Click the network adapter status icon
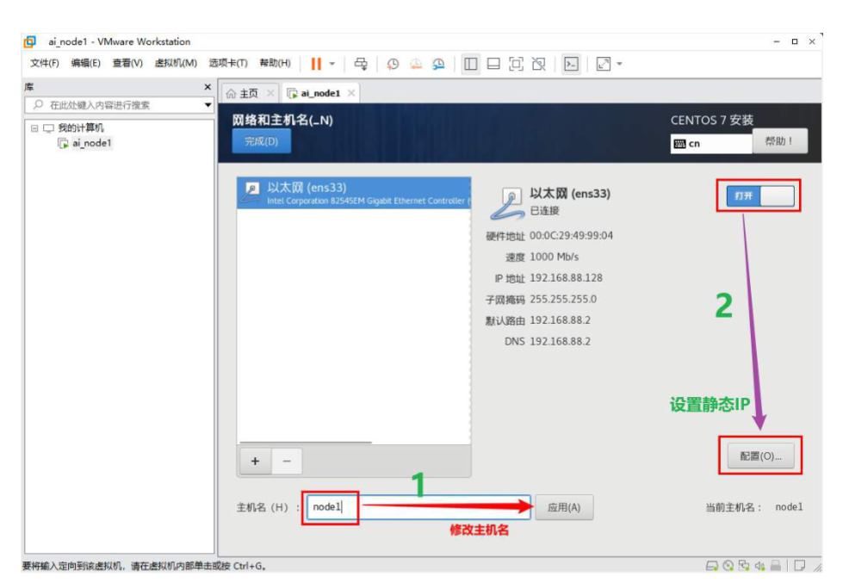The image size is (849, 583). coord(745,567)
